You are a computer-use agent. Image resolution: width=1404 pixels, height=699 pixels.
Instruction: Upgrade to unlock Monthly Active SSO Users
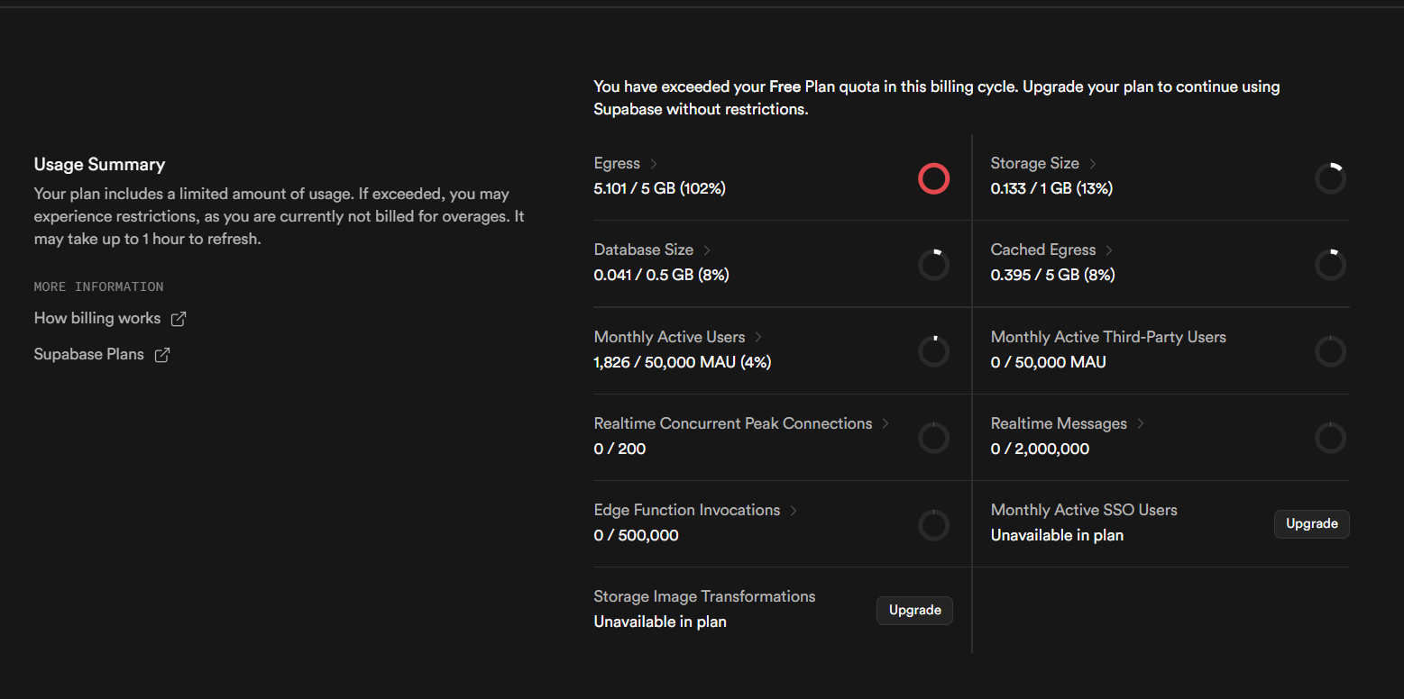(x=1311, y=523)
